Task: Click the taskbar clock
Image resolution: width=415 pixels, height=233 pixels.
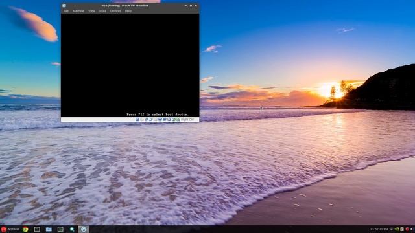Action: click(x=379, y=229)
